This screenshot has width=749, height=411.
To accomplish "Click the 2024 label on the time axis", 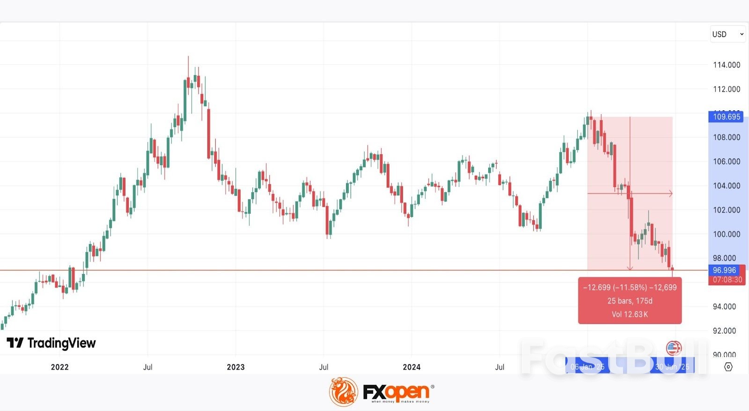I will 412,367.
